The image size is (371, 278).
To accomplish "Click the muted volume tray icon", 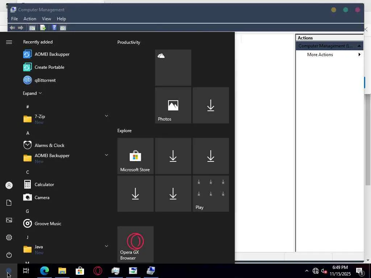I will [x=324, y=271].
